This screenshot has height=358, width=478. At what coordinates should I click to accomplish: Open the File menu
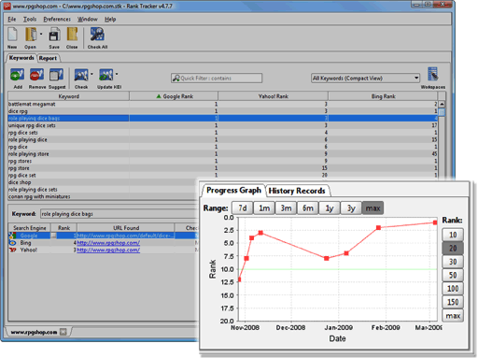point(12,20)
